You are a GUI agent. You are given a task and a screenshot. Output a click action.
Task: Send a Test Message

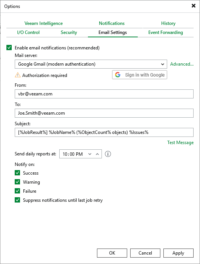[x=180, y=143]
